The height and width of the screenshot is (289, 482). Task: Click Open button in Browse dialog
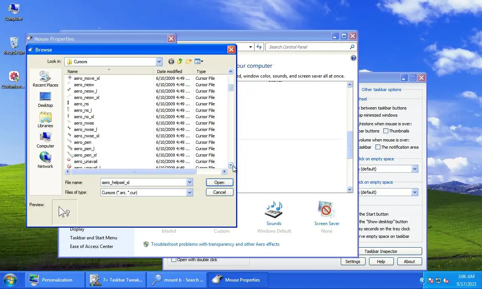coord(220,182)
